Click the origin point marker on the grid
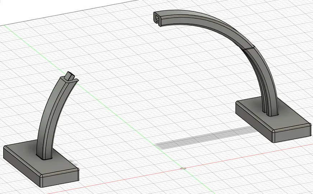 coord(183,169)
